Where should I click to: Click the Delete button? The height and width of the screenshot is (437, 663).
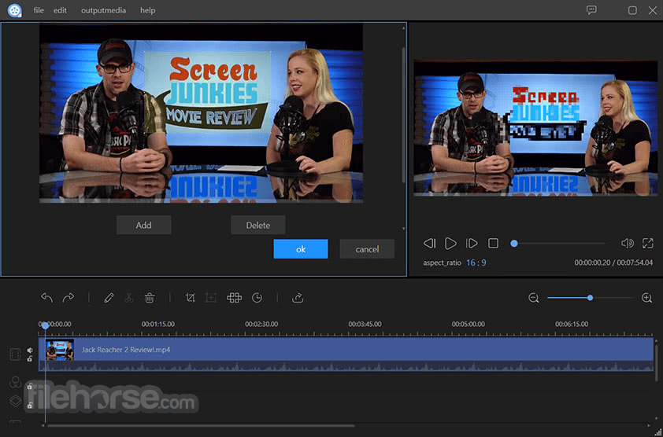pos(258,225)
